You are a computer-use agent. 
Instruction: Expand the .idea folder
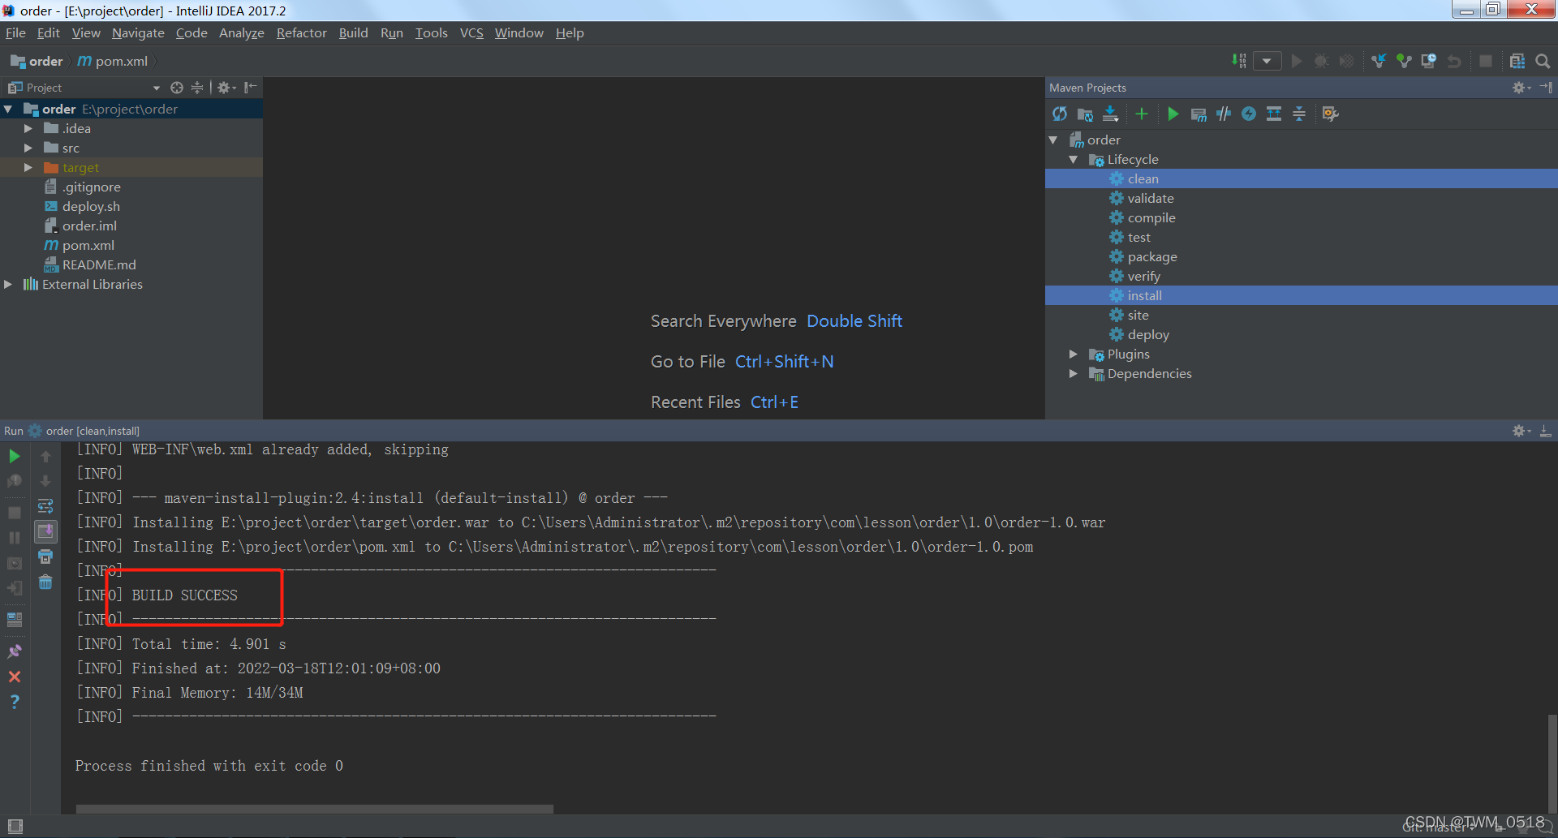(x=28, y=128)
